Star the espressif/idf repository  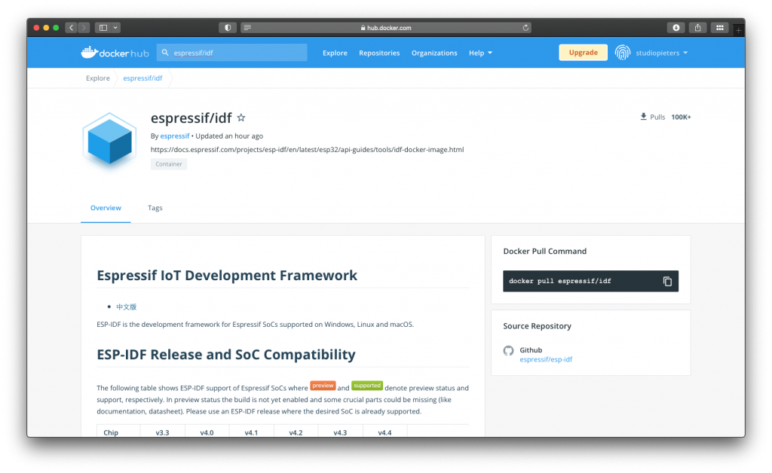pyautogui.click(x=241, y=117)
